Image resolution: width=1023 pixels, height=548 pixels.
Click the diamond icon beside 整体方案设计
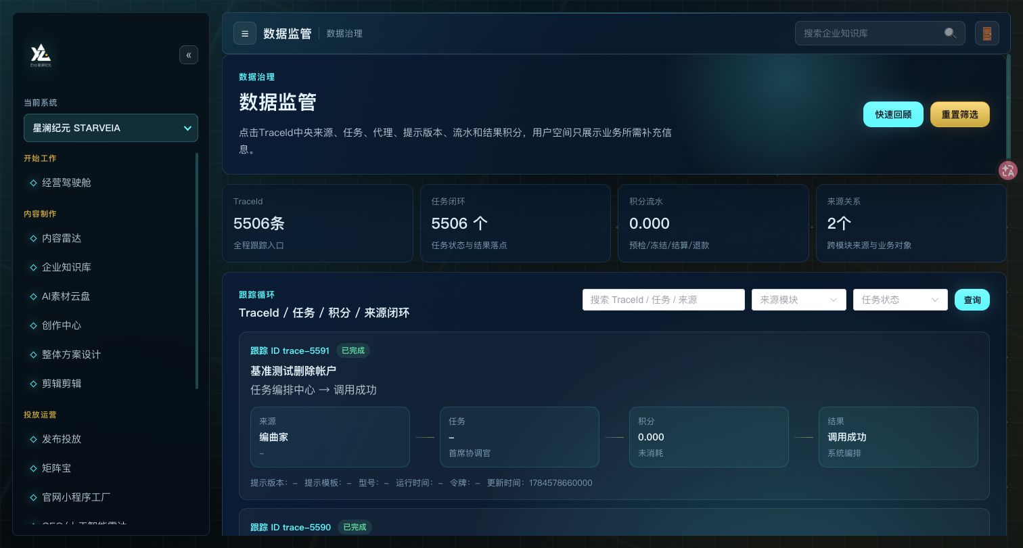33,355
